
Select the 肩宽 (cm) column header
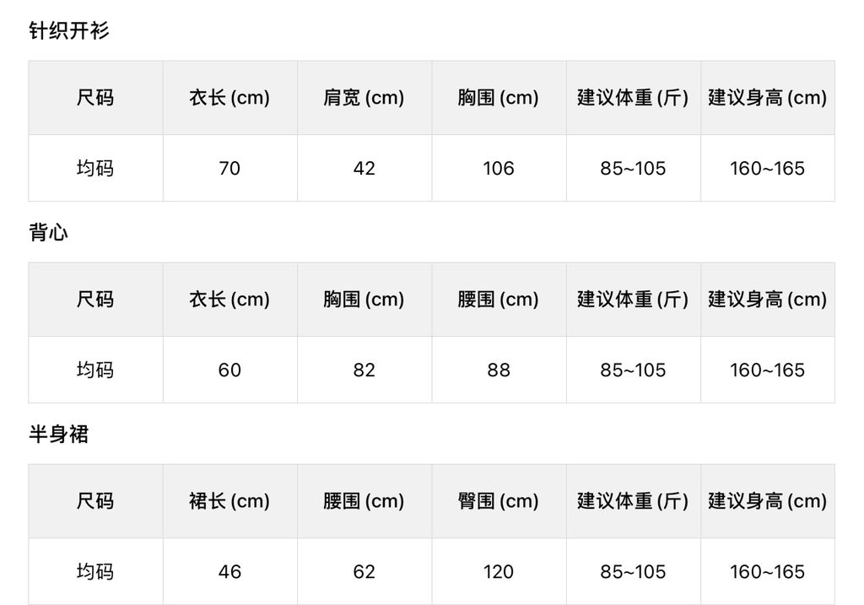(364, 98)
